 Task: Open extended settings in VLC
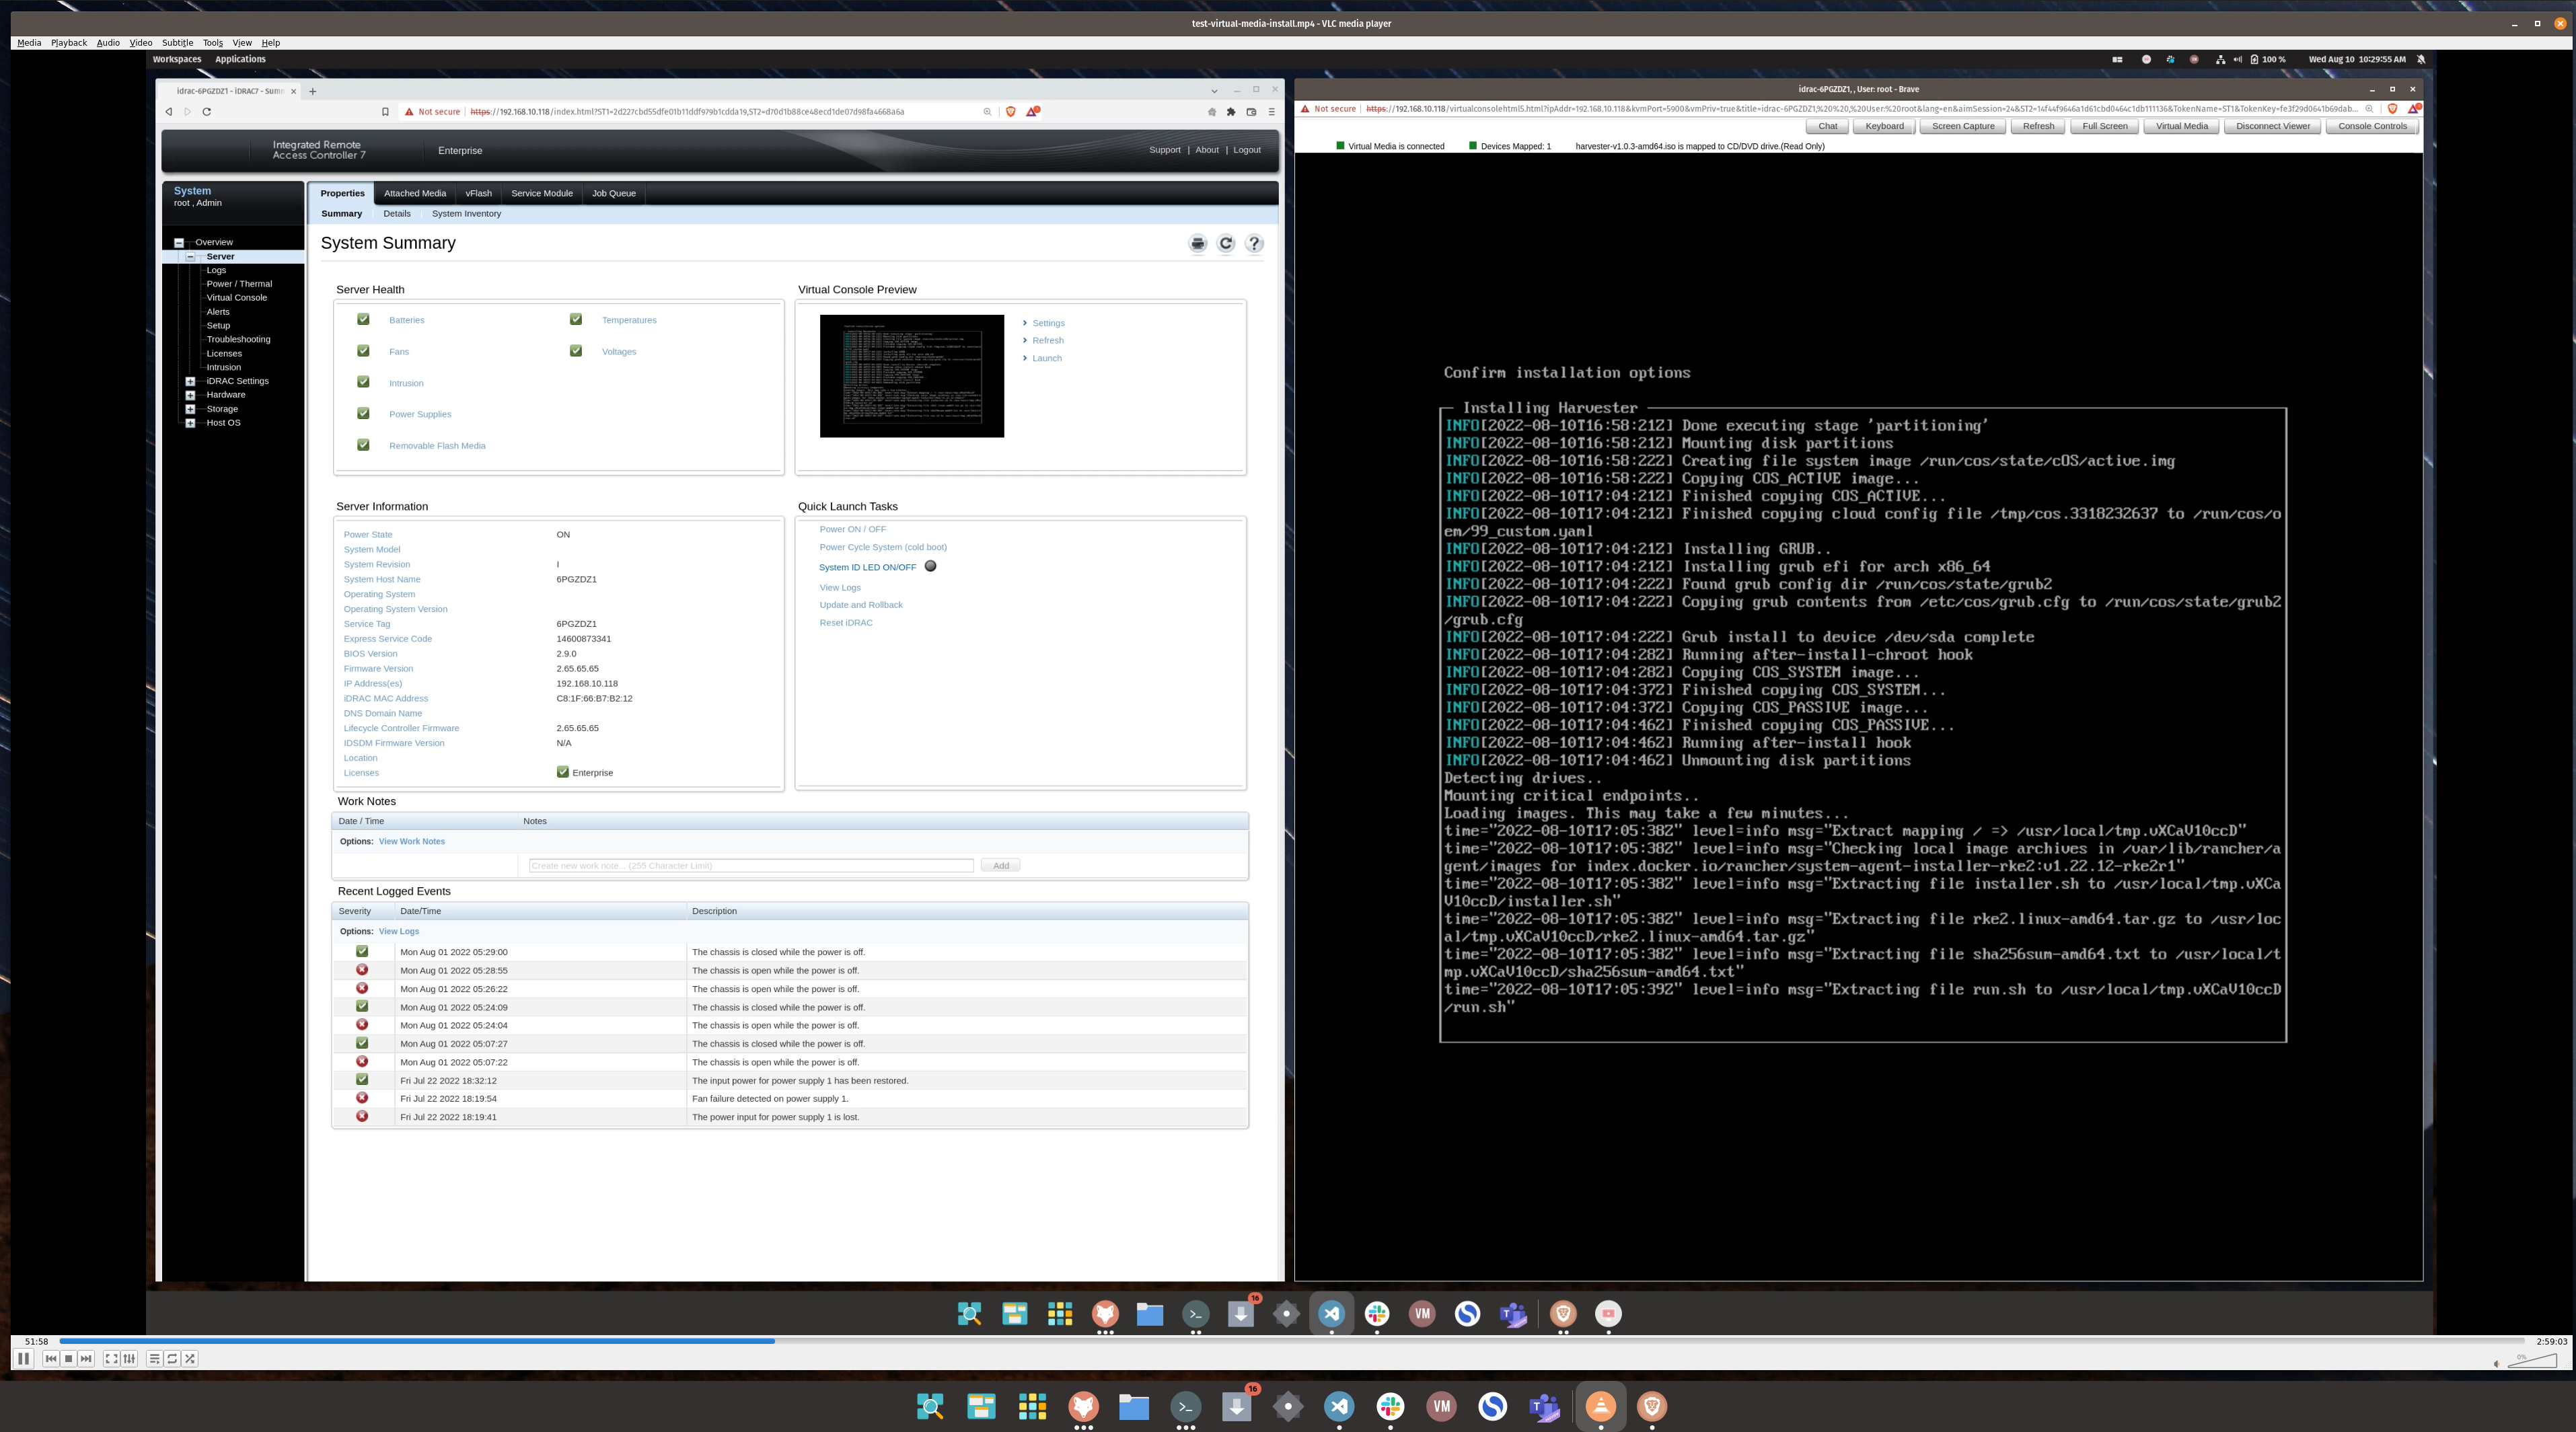129,1358
